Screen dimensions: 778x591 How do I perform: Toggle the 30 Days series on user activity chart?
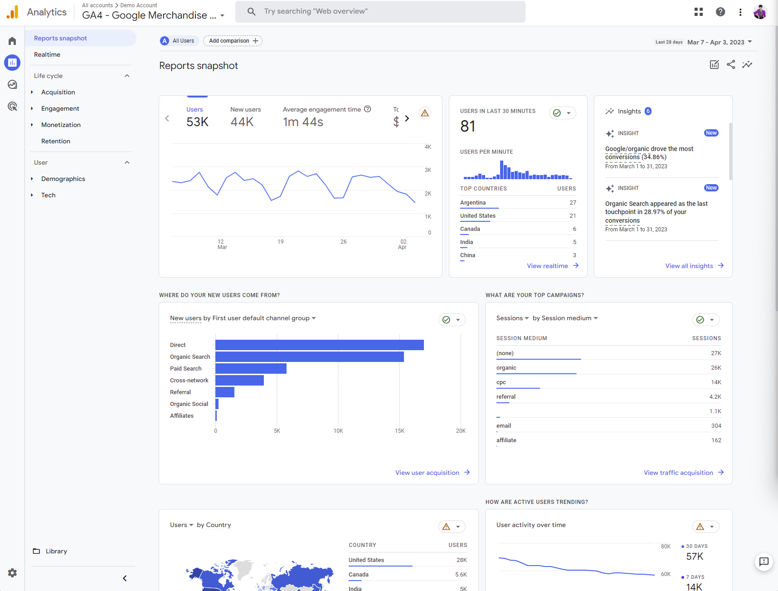[695, 546]
